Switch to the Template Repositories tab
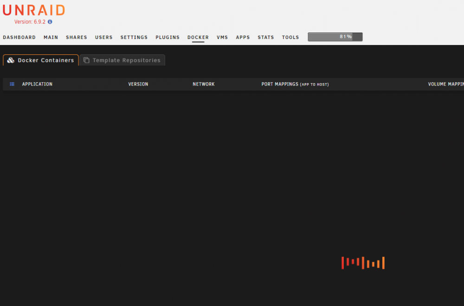Screen dimensions: 464x306 click(122, 60)
